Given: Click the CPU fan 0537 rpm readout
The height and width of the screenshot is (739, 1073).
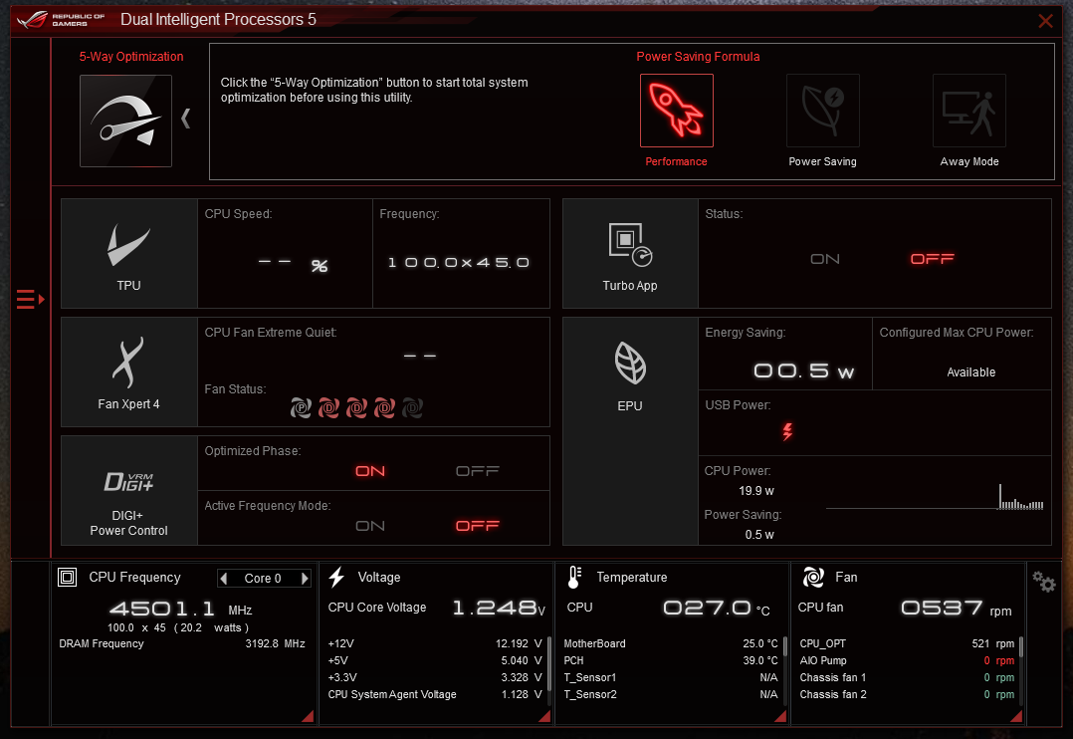Looking at the screenshot, I should pos(956,609).
